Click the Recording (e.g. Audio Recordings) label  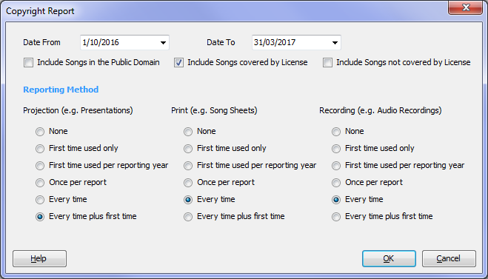[381, 110]
